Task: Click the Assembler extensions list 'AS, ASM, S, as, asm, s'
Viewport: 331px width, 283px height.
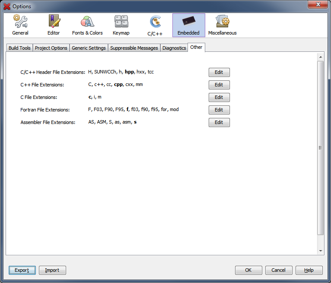Action: tap(112, 122)
